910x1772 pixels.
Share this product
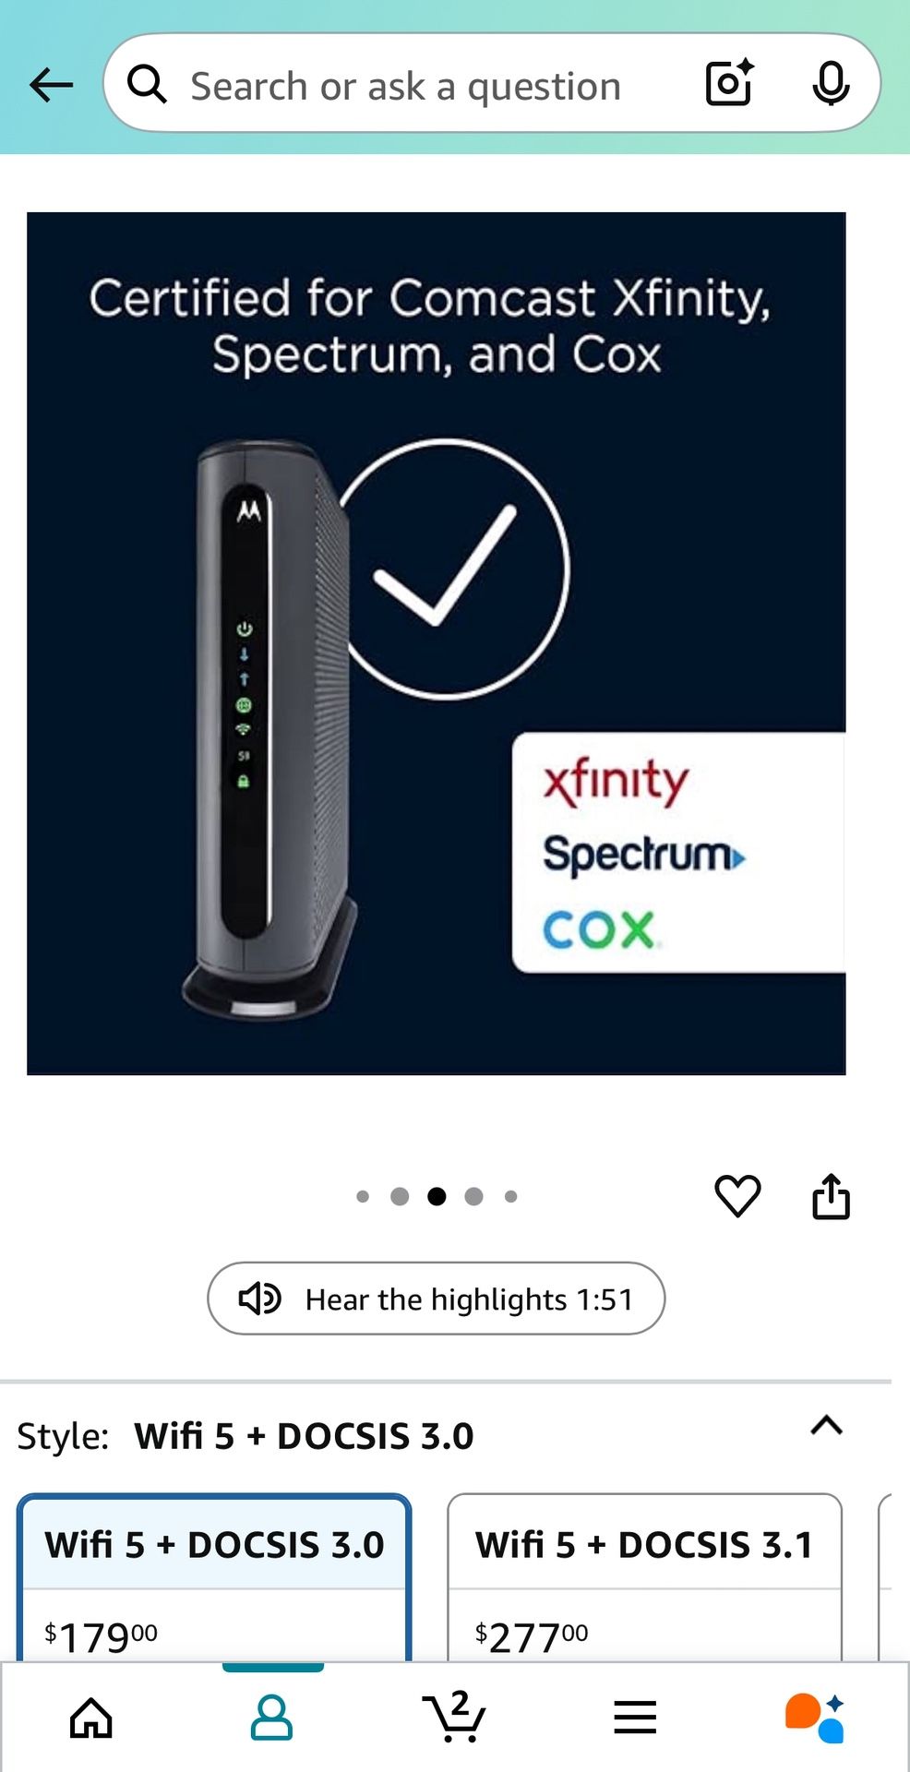click(831, 1196)
